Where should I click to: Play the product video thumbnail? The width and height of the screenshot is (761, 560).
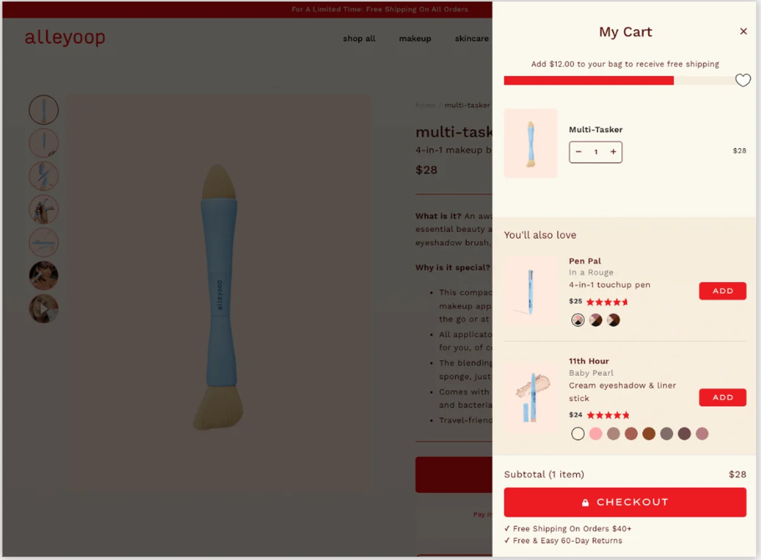(x=43, y=309)
